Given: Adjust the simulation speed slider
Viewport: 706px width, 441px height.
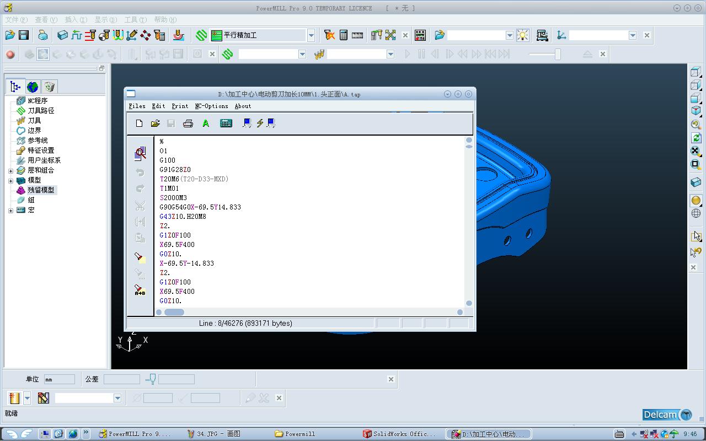Looking at the screenshot, I should point(558,54).
